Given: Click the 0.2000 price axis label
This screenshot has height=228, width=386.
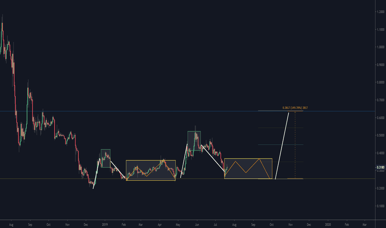Looking at the screenshot, I should tap(381, 188).
